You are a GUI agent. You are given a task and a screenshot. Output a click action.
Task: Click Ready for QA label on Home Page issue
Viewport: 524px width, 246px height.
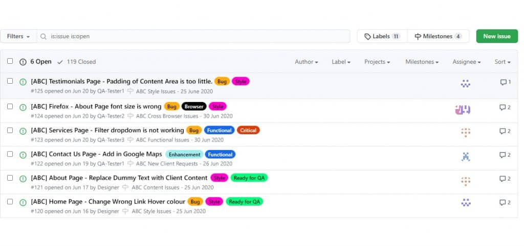click(245, 202)
